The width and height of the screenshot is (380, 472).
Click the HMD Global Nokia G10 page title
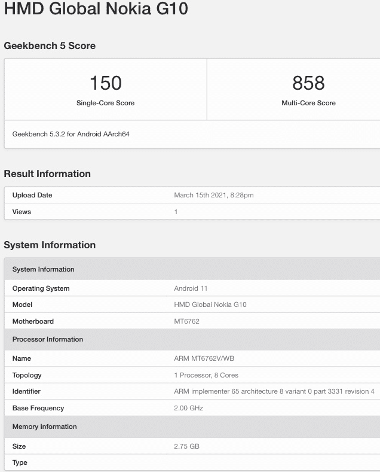tap(96, 8)
